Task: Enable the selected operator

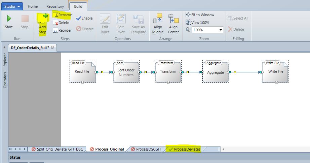Action: [84, 18]
